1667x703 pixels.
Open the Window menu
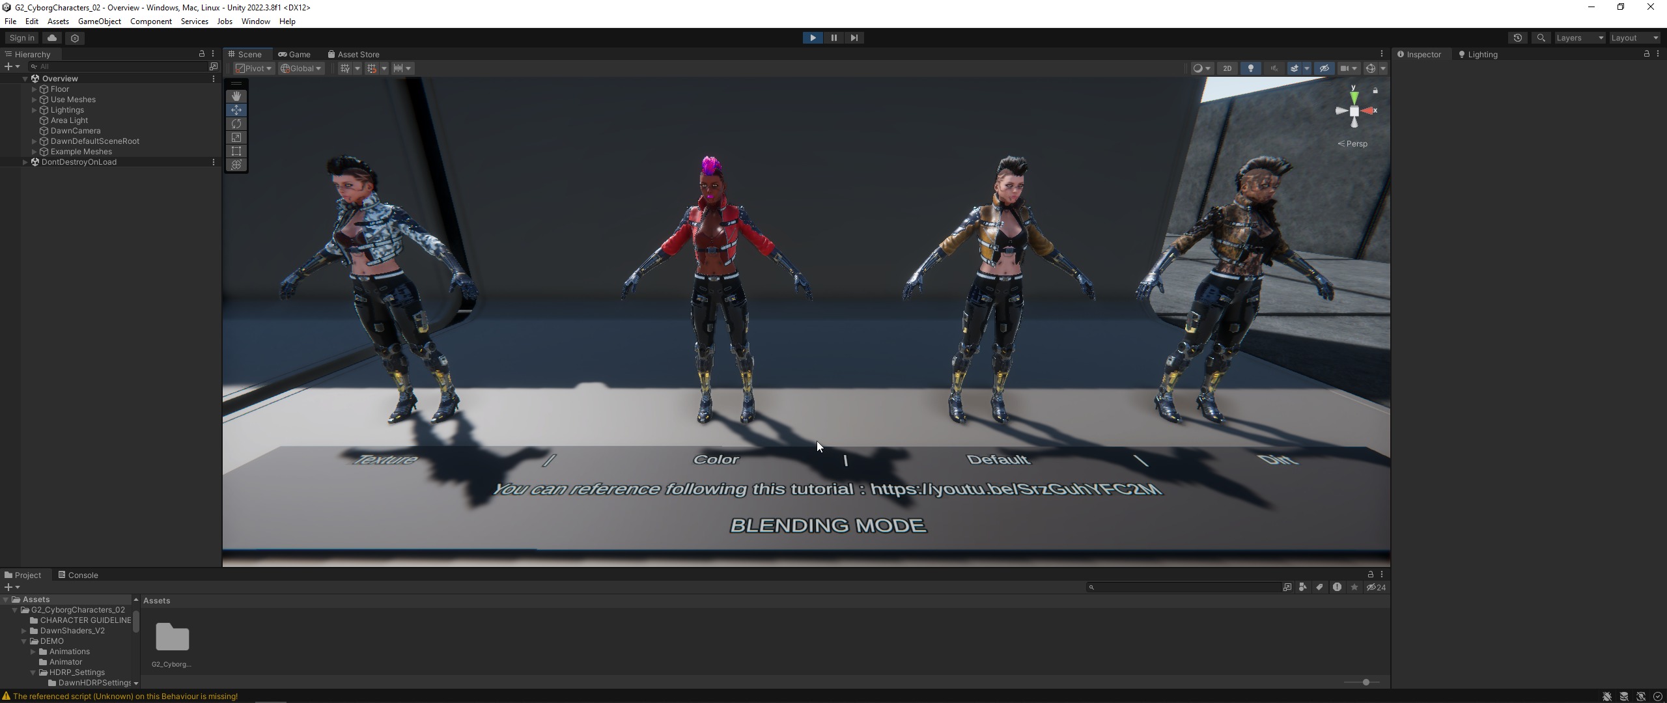(255, 21)
